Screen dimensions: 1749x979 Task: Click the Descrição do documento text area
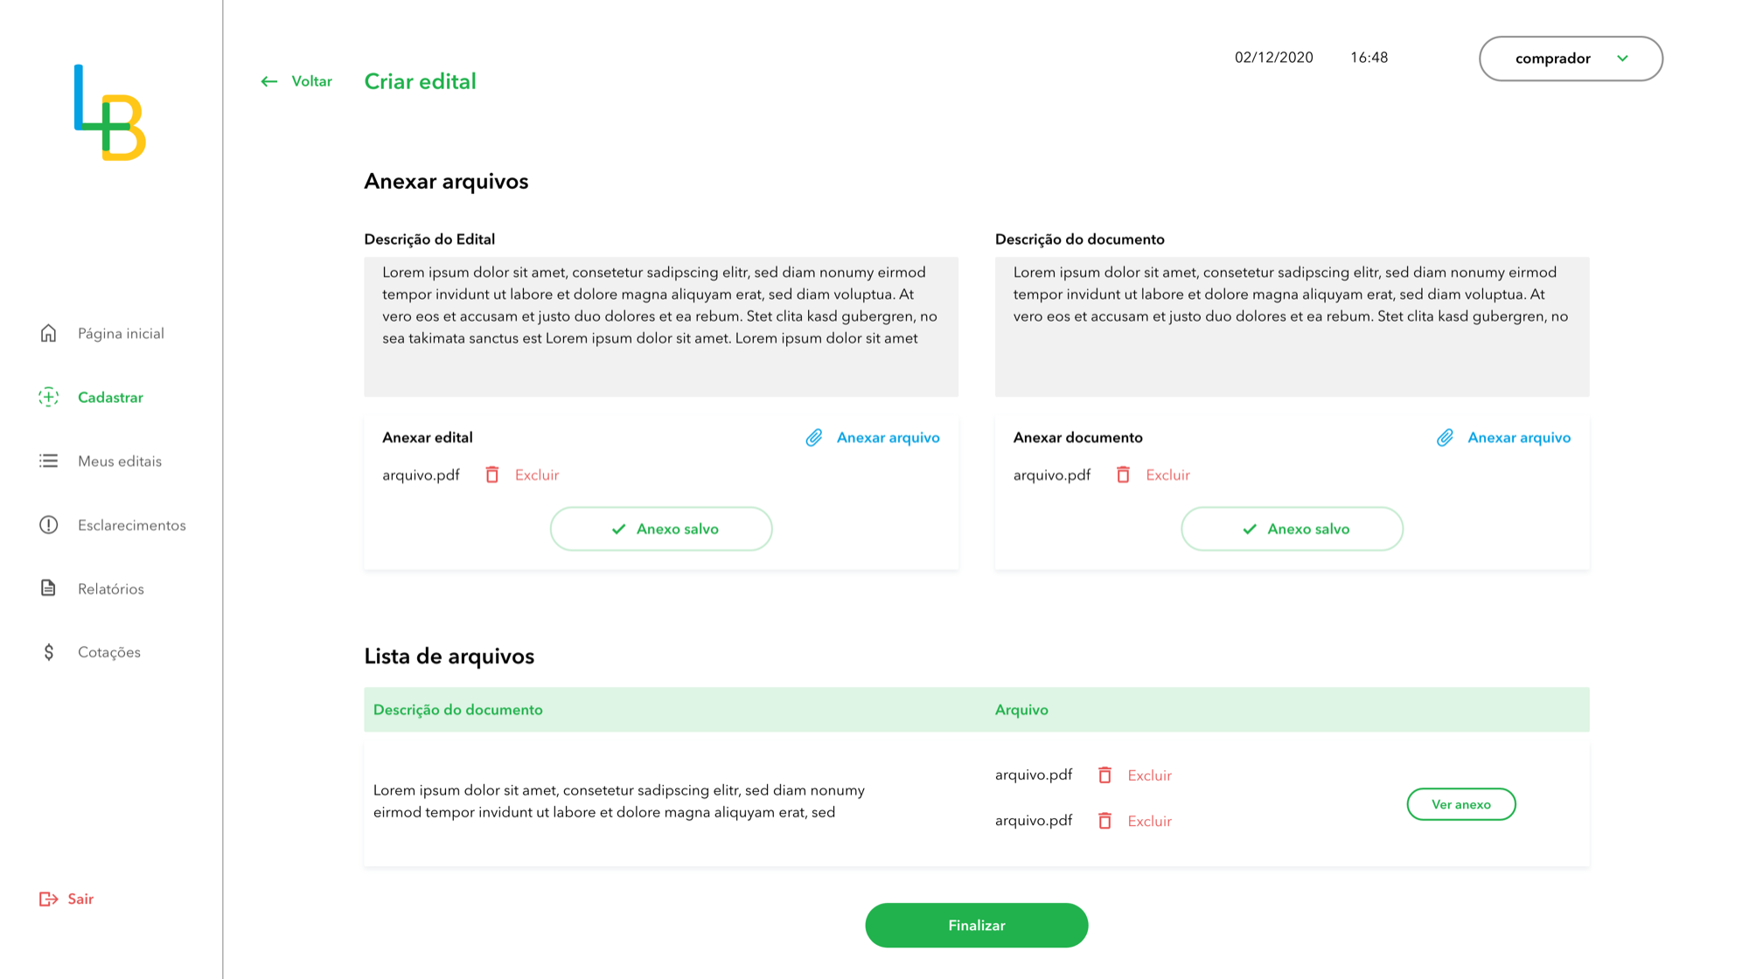(x=1292, y=327)
